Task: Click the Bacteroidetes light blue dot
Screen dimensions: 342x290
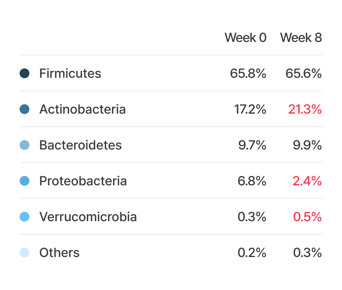Action: pos(24,145)
